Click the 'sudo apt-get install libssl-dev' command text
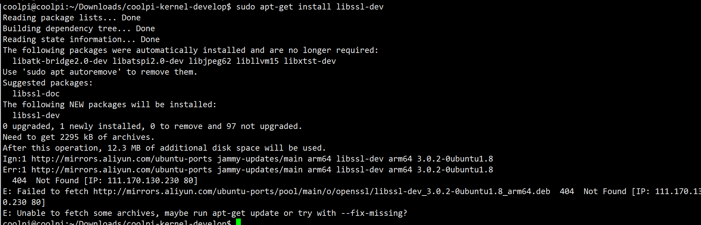 tap(310, 7)
